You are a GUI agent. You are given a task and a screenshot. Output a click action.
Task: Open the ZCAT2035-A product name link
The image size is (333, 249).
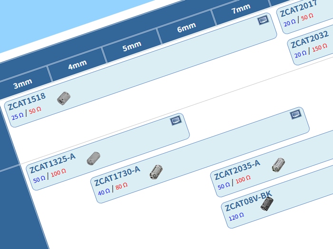(x=237, y=170)
